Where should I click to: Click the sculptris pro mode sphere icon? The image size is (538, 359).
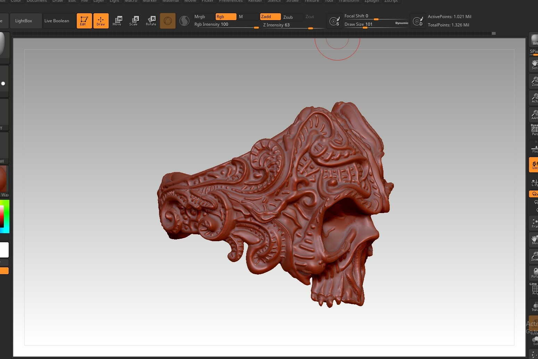pyautogui.click(x=184, y=21)
